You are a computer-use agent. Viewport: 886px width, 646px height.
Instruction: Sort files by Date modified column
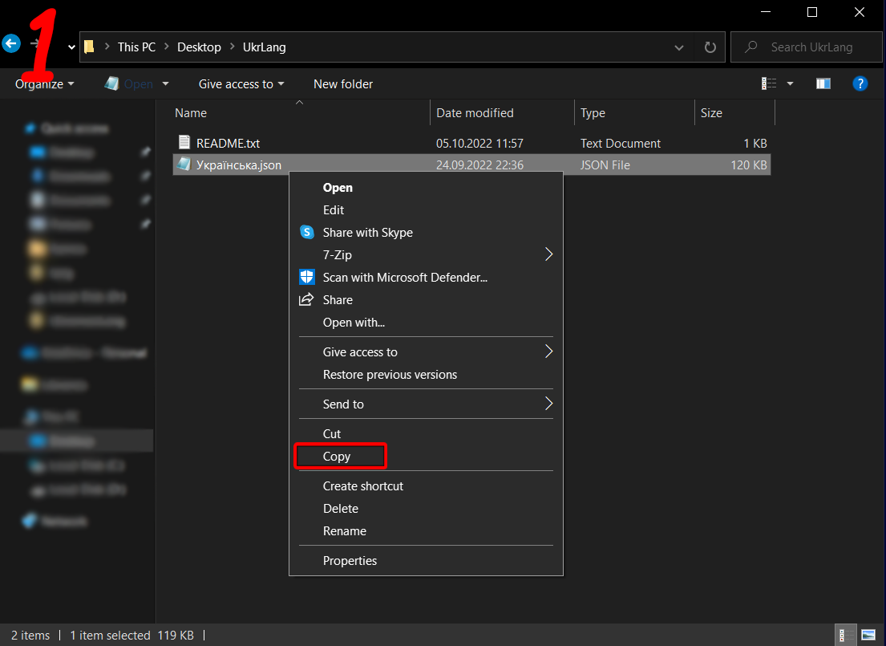[475, 113]
